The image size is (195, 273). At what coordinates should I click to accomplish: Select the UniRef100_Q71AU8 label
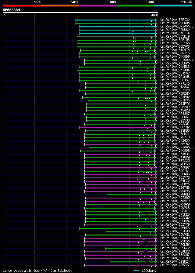pyautogui.click(x=175, y=77)
